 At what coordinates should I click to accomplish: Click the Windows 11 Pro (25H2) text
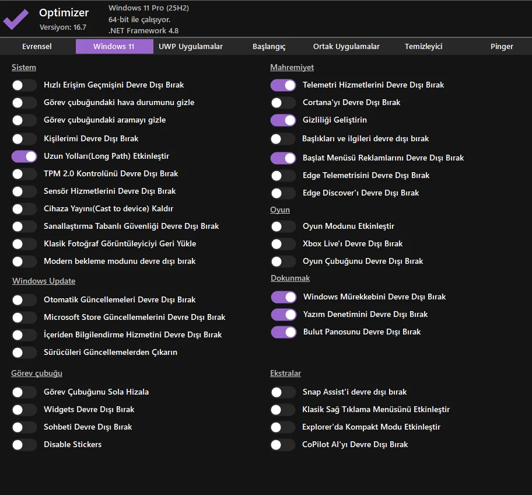click(149, 8)
